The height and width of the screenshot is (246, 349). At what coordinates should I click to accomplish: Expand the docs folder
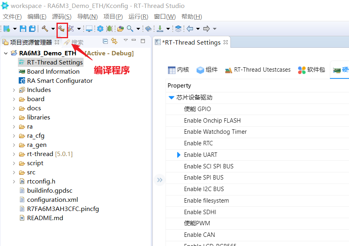[14, 108]
